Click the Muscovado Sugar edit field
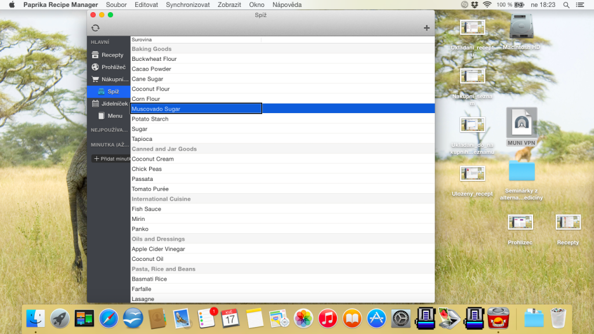This screenshot has height=334, width=594. (x=196, y=108)
